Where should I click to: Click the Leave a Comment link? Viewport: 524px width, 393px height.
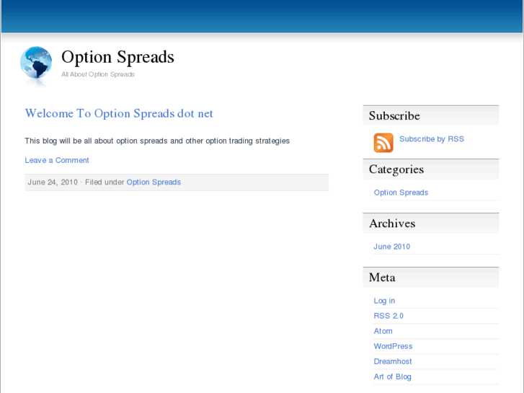pos(57,160)
